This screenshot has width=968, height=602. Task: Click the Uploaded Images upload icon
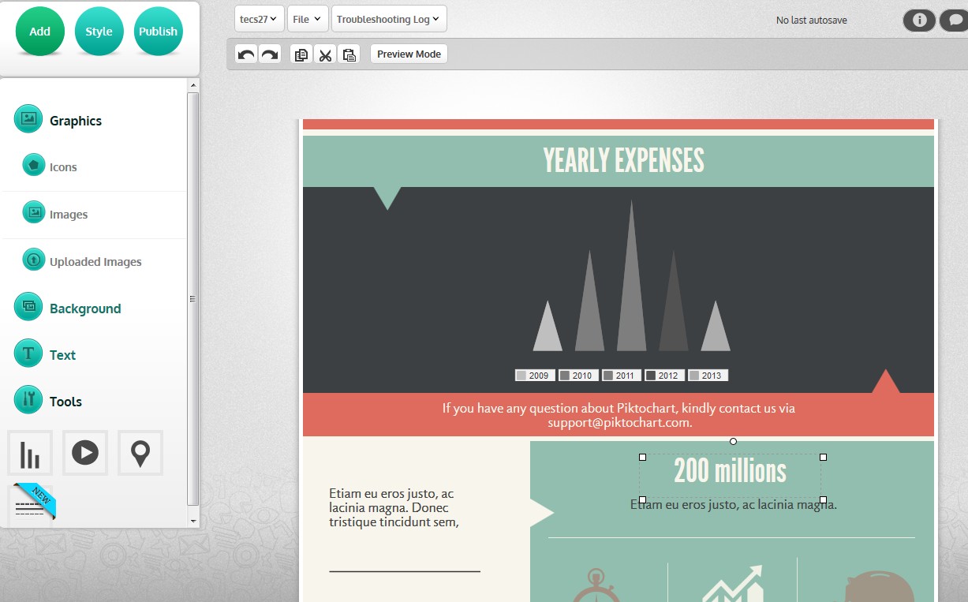click(34, 259)
